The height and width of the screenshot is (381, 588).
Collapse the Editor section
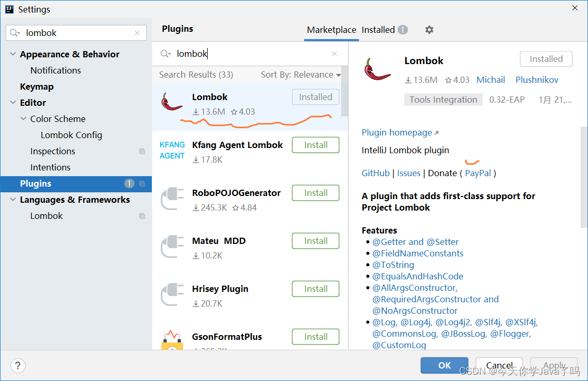pos(13,102)
